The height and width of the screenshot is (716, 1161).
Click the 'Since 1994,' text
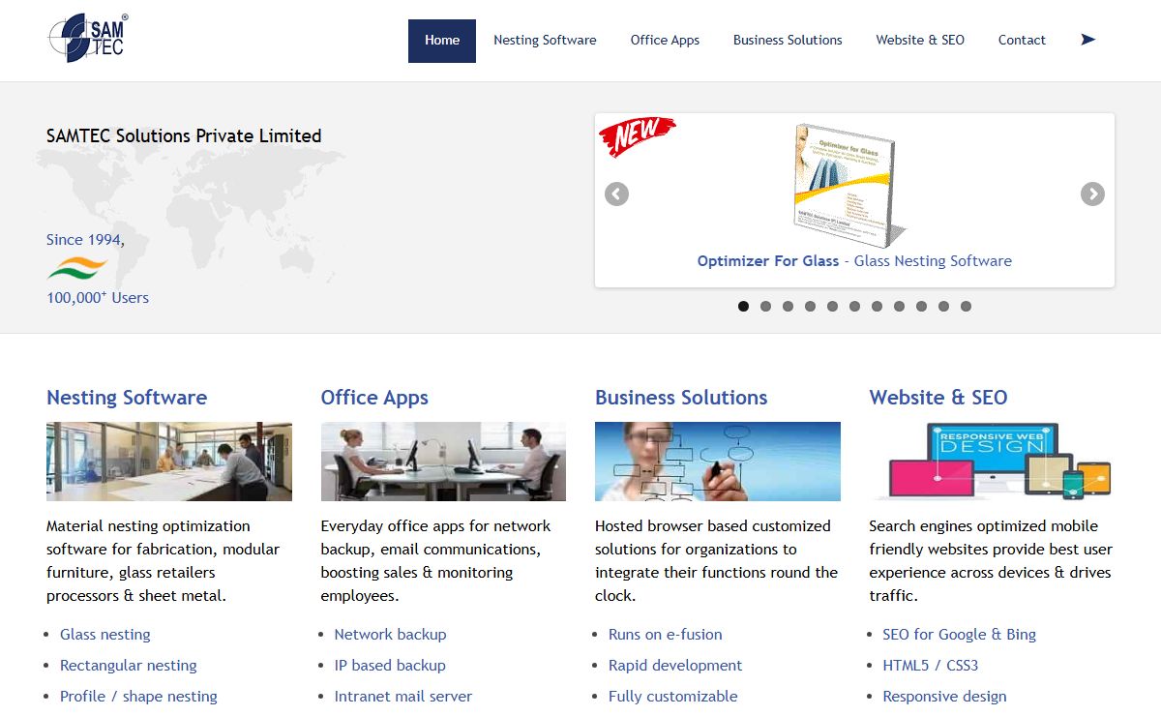coord(85,240)
